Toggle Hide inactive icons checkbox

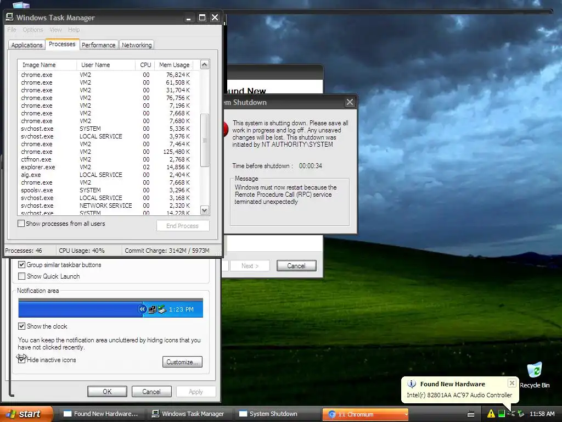coord(21,359)
